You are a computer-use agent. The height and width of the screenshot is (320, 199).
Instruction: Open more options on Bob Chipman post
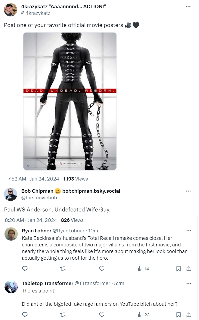coord(188,191)
